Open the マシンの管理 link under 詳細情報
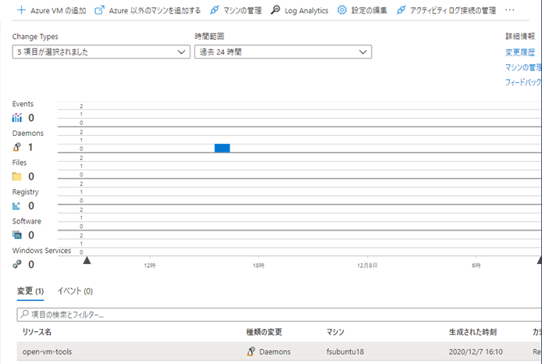The height and width of the screenshot is (364, 542). [523, 67]
